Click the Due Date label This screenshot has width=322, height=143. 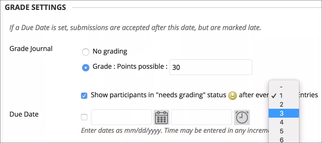coord(24,115)
